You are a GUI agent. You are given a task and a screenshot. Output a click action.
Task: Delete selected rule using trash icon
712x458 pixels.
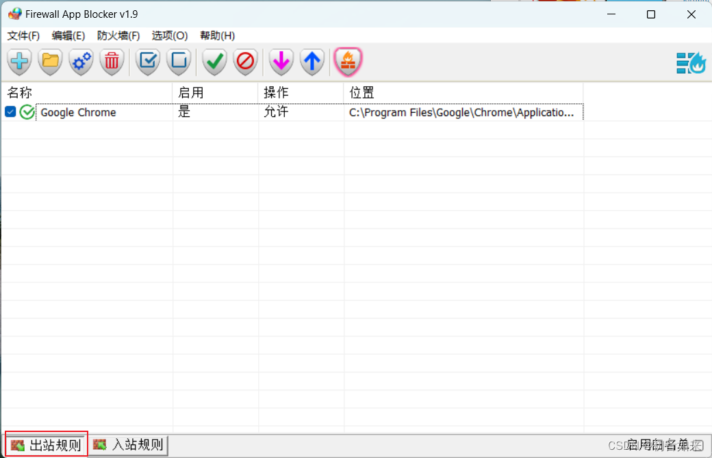coord(112,62)
